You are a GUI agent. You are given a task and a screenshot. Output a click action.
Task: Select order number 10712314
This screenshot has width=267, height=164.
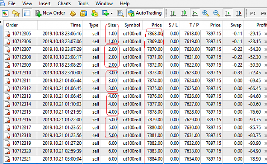[22, 104]
